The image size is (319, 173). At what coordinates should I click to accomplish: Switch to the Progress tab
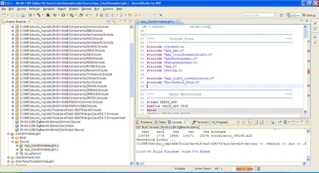220,122
